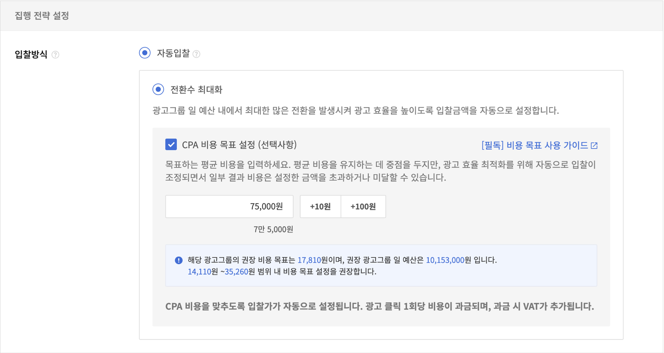Choose the 전환수 최대화 radio option
664x353 pixels.
pyautogui.click(x=158, y=89)
